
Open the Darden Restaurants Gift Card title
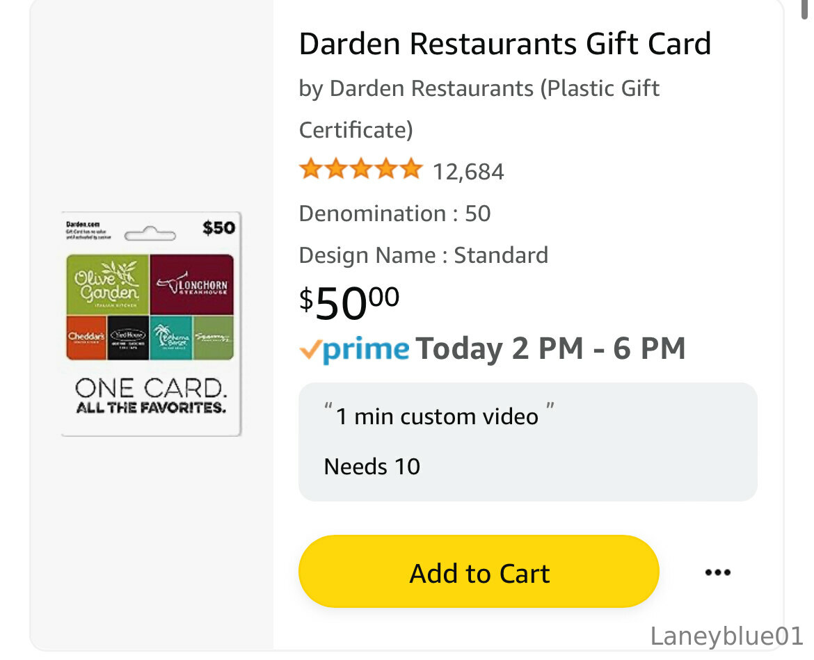(504, 44)
